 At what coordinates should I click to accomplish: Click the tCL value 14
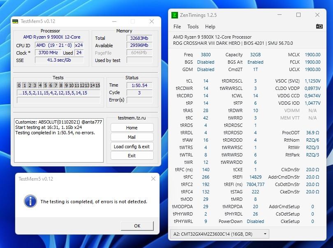tap(206, 81)
